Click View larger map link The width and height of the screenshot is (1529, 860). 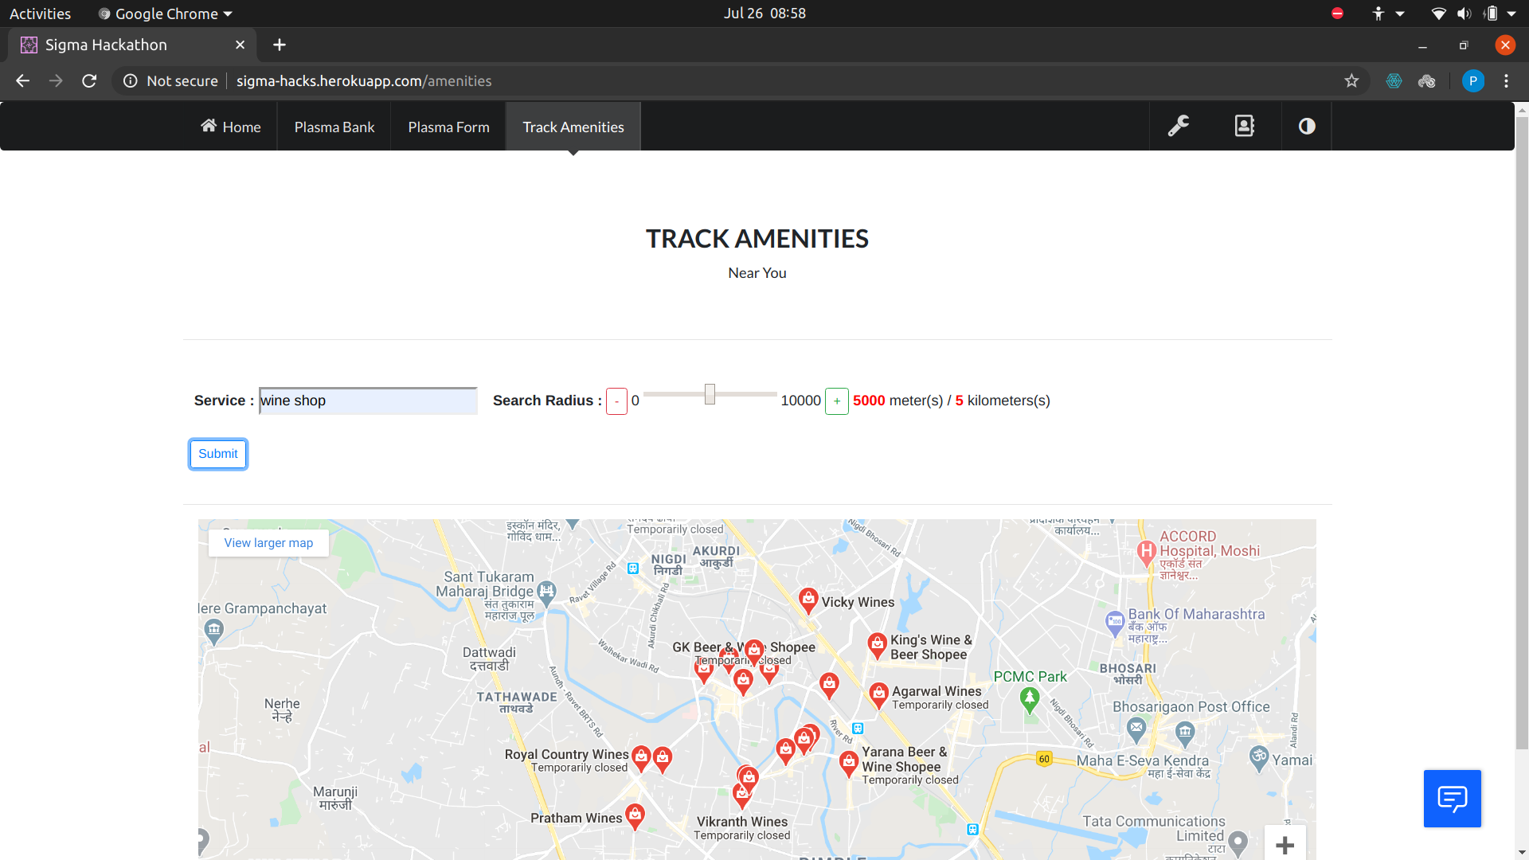pyautogui.click(x=268, y=542)
